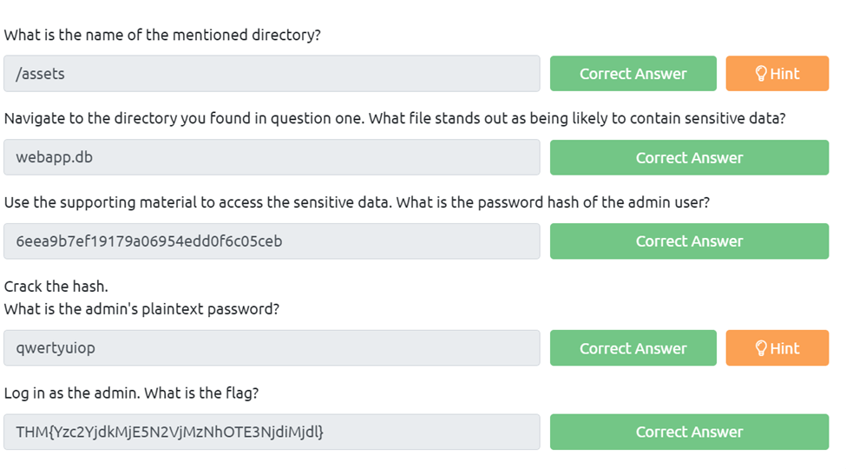Image resolution: width=846 pixels, height=469 pixels.
Task: Focus the THM flag answer field
Action: pos(272,432)
